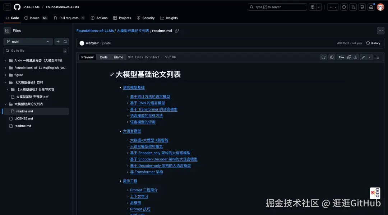Open the Pull requests tab
Viewport: 388px width, 215px height.
[69, 18]
